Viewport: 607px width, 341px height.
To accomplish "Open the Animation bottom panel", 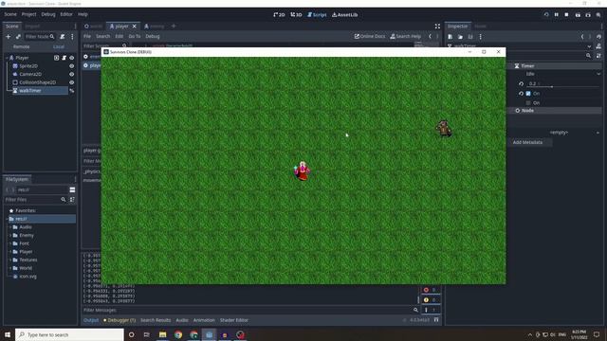I will pos(204,320).
